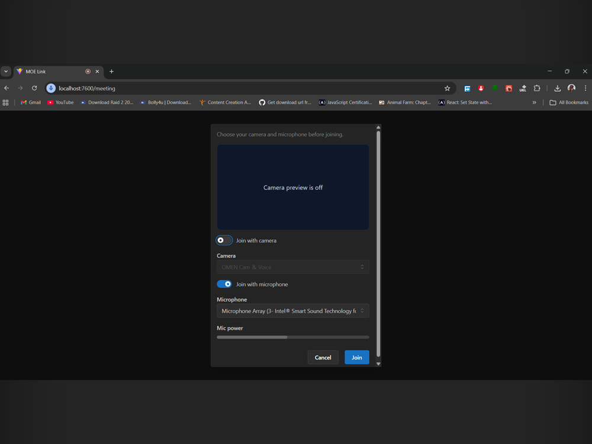Open the React Set State bookmark

coord(465,102)
